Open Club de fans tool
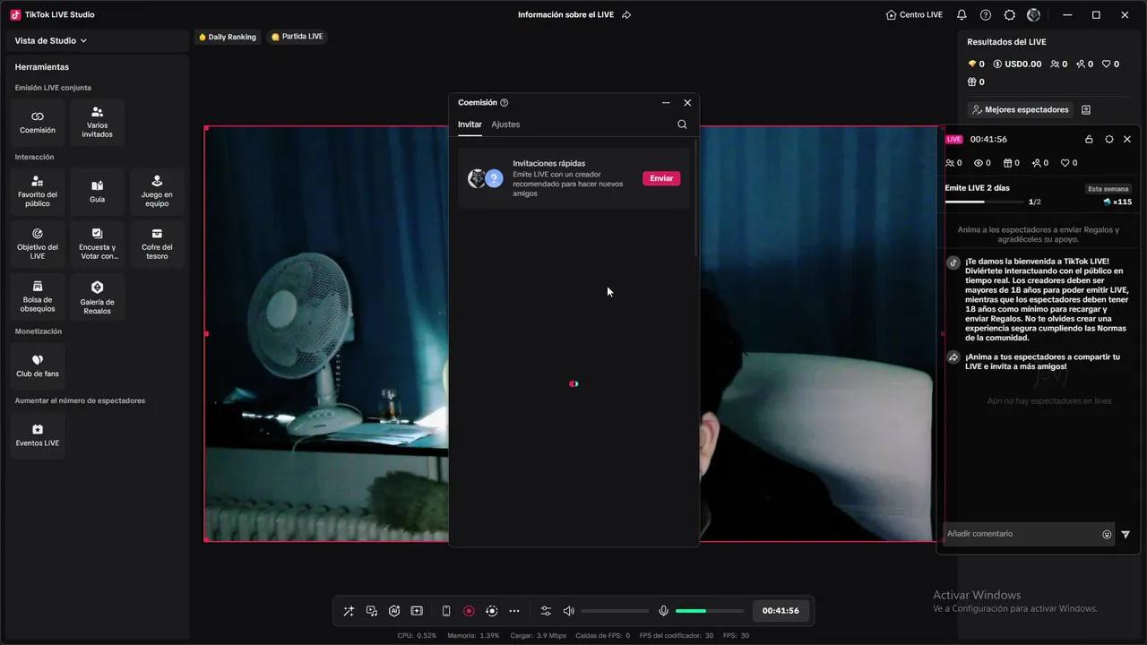Screen dimensions: 1147x645 pos(38,365)
